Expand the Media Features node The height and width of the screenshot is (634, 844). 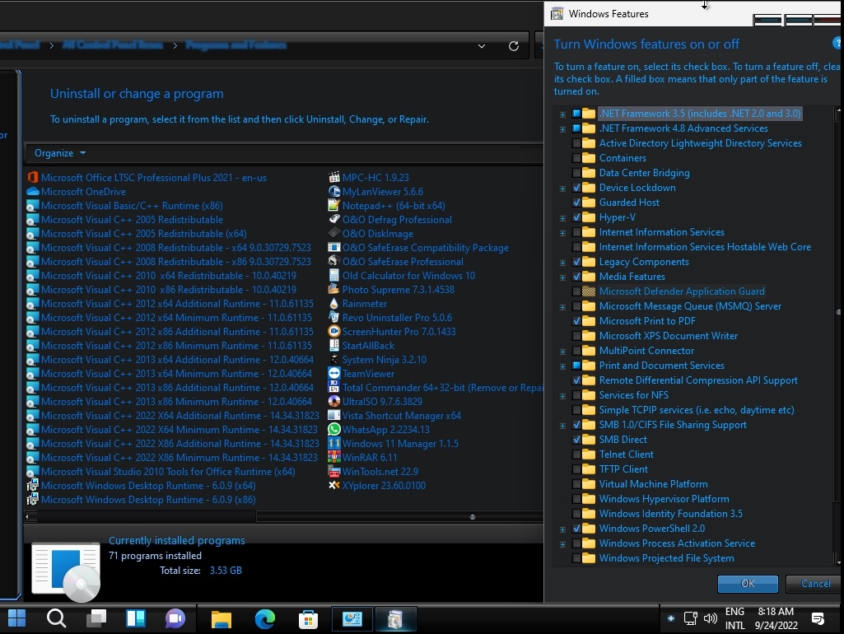562,277
